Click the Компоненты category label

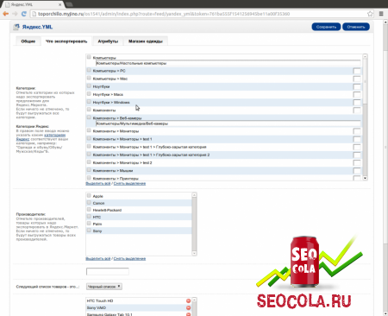coord(104,111)
